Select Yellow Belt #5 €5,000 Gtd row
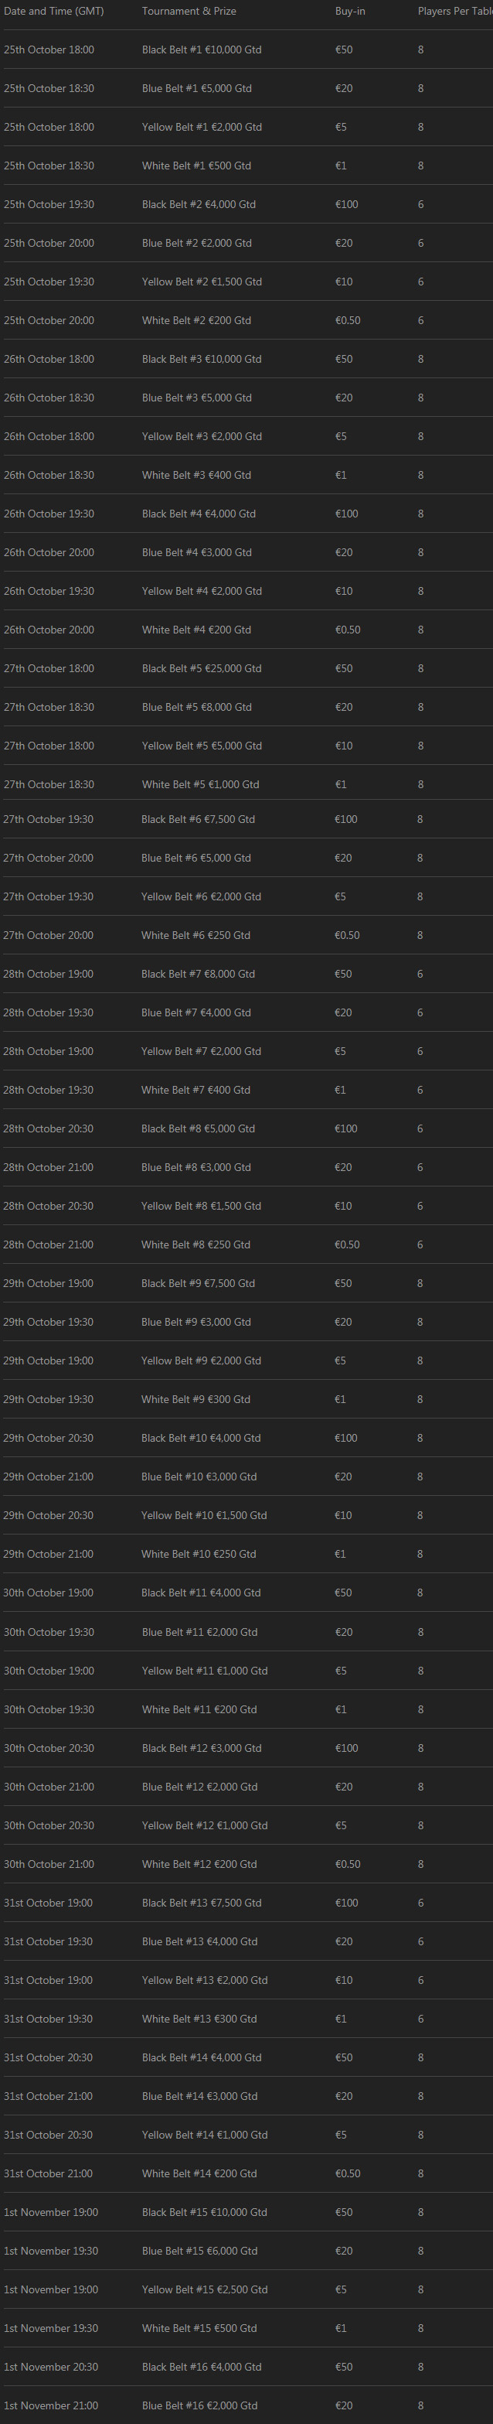 pos(246,746)
